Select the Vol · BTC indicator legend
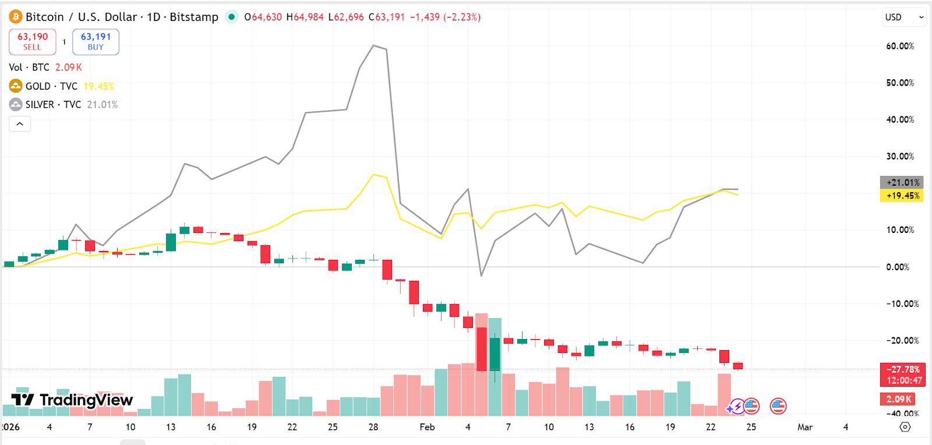The width and height of the screenshot is (932, 445). coord(29,68)
